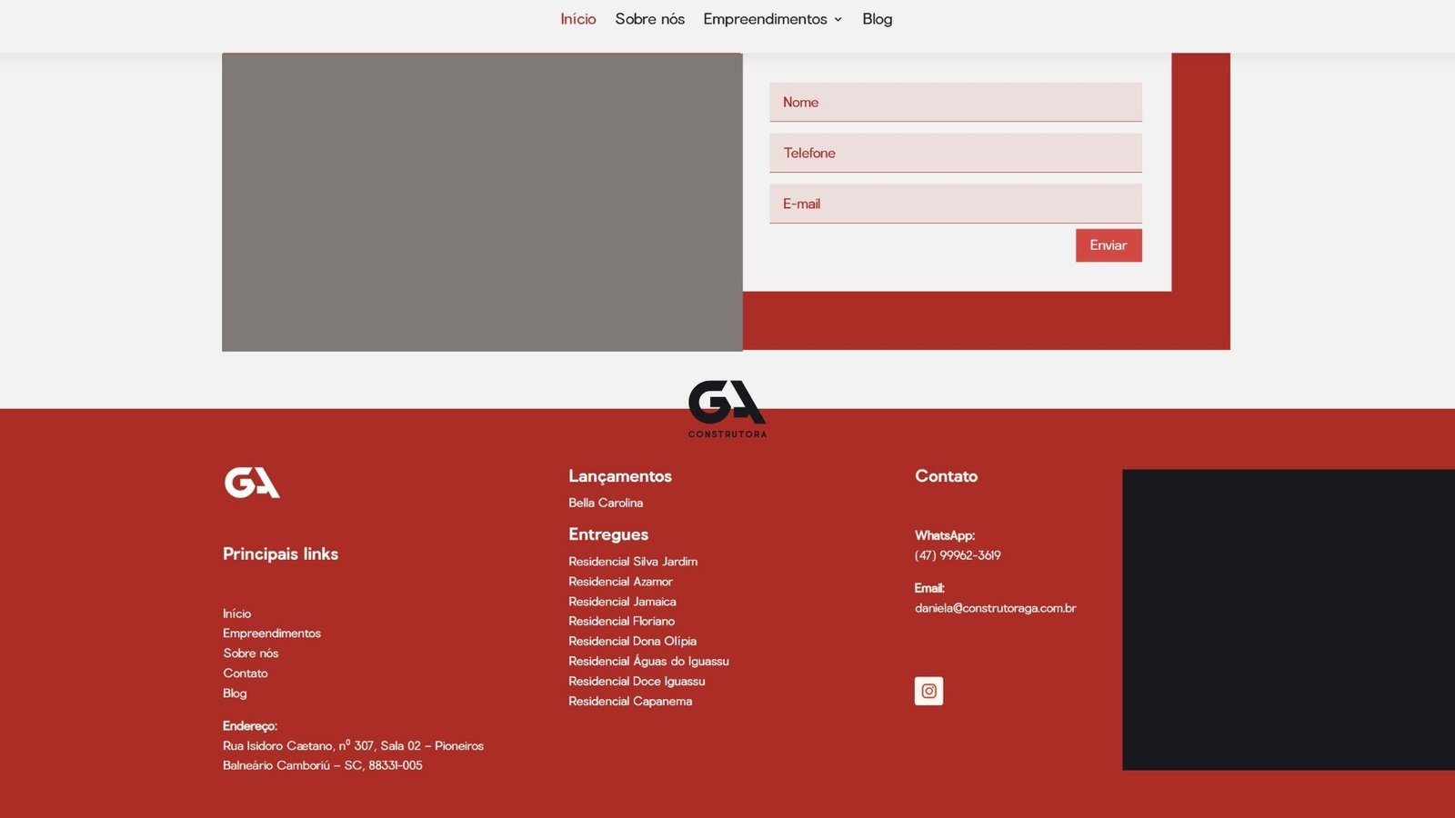This screenshot has width=1455, height=818.
Task: Open Residencial Jamaica link
Action: [622, 602]
